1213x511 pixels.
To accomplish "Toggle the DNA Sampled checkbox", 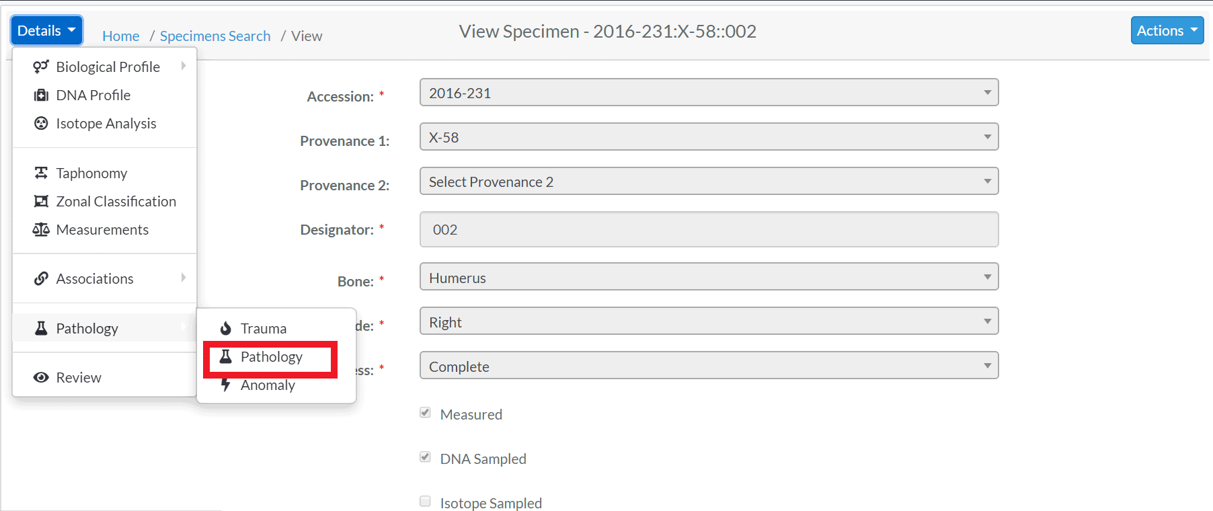I will click(x=425, y=457).
